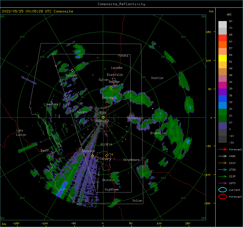This screenshot has width=243, height=227.
Task: Click the Calgary city label
Action: click(x=105, y=159)
